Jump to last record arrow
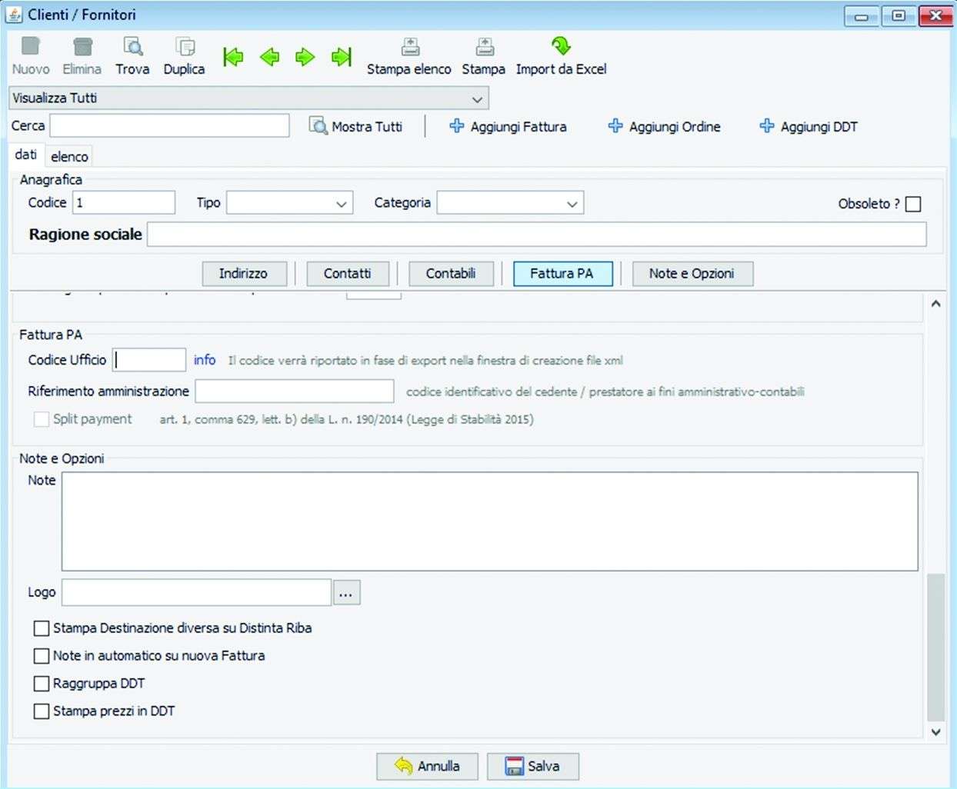The image size is (957, 789). [x=342, y=57]
